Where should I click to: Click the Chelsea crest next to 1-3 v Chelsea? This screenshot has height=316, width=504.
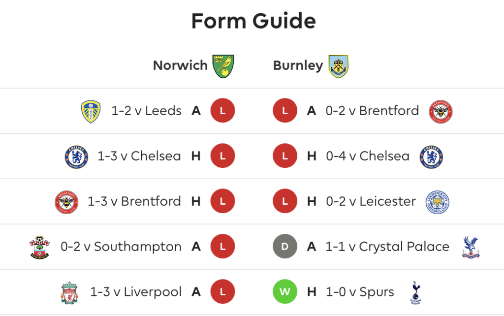pos(76,157)
